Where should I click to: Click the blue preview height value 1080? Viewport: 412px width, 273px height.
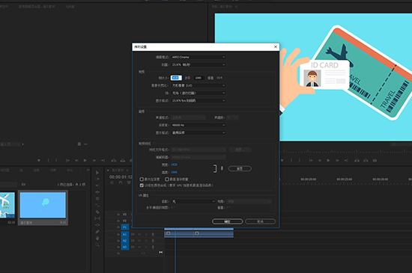coord(174,172)
